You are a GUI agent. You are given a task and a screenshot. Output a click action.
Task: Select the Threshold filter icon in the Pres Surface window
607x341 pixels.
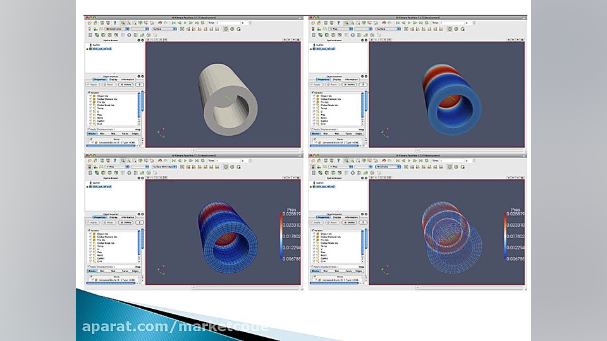point(340,35)
